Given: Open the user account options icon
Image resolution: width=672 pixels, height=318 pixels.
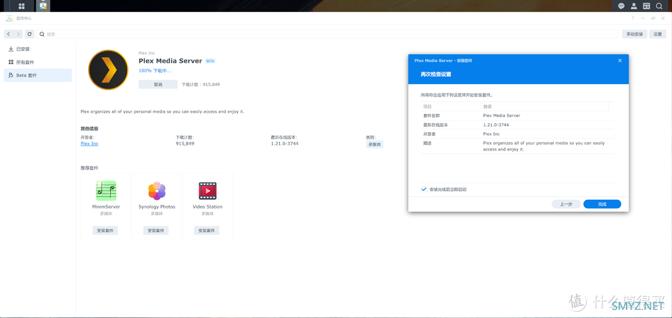Looking at the screenshot, I should coord(634,6).
